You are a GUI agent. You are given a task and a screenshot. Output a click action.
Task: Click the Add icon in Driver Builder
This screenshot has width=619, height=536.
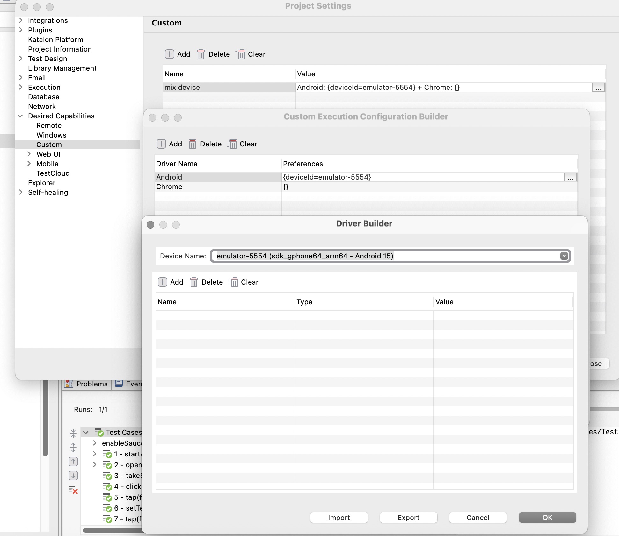pyautogui.click(x=163, y=282)
